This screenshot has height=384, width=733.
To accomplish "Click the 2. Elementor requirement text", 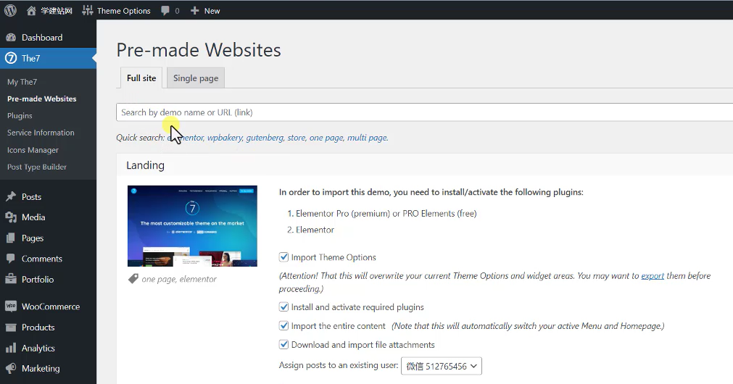I will point(310,230).
